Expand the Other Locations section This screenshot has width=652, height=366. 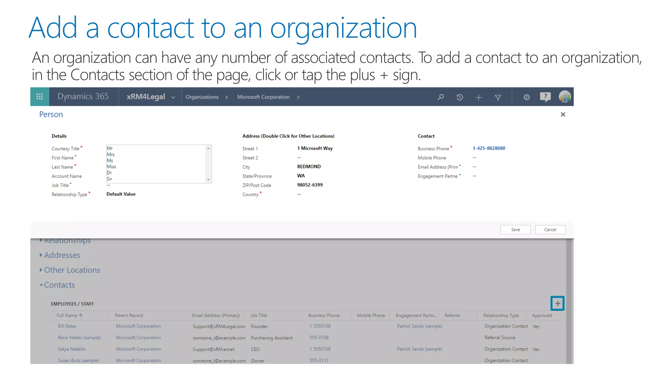coord(70,270)
